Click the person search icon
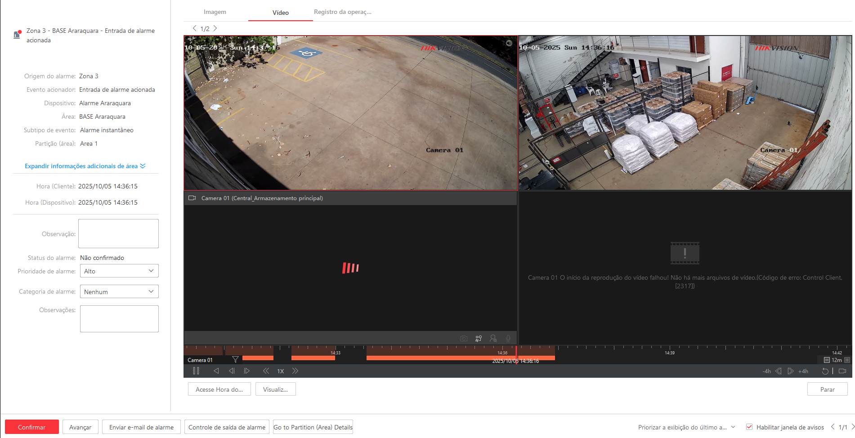Image resolution: width=855 pixels, height=438 pixels. pos(493,338)
